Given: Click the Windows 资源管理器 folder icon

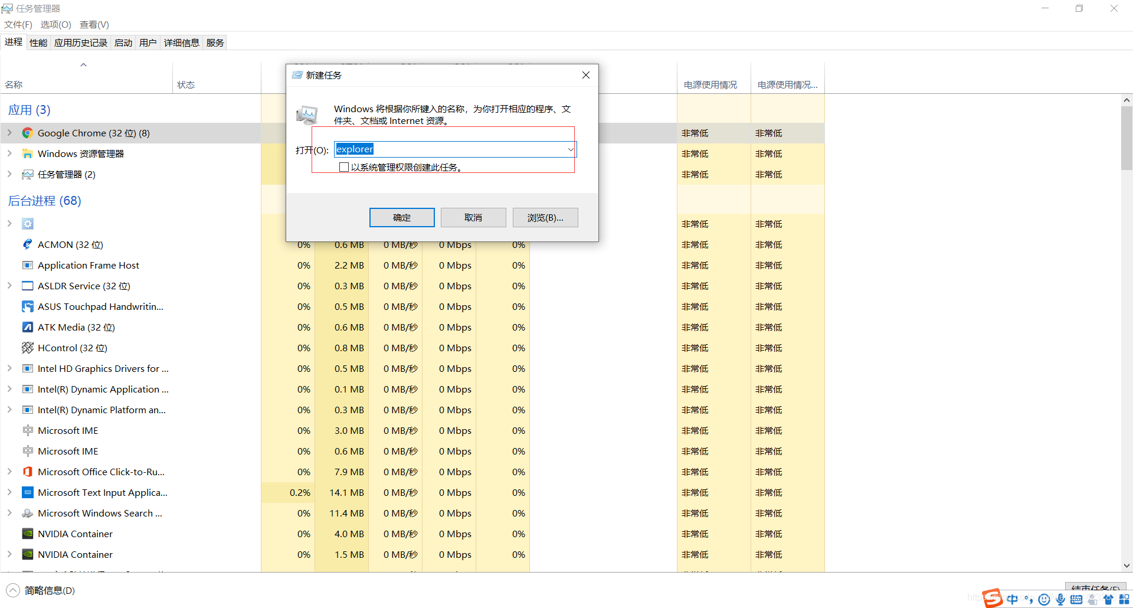Looking at the screenshot, I should (27, 153).
